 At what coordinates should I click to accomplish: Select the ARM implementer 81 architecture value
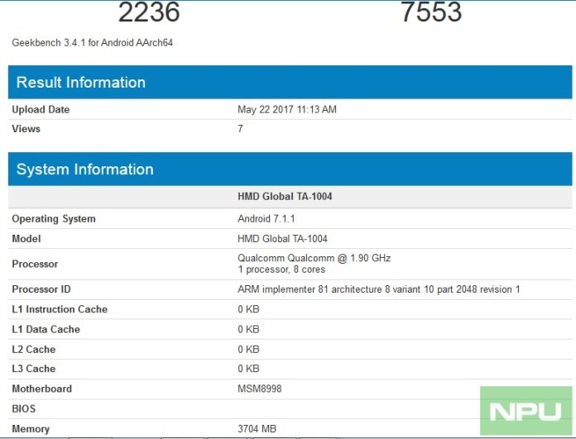click(379, 289)
